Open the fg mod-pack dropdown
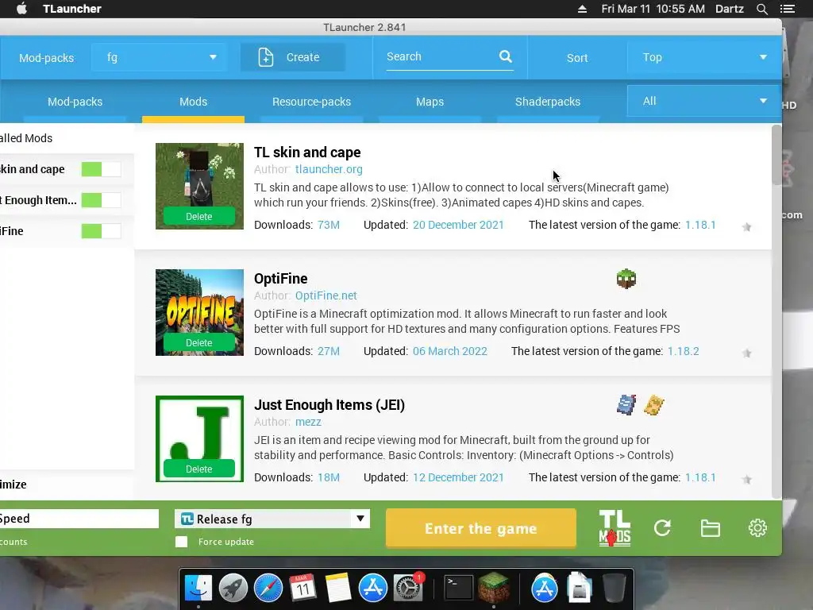The image size is (813, 610). tap(159, 57)
